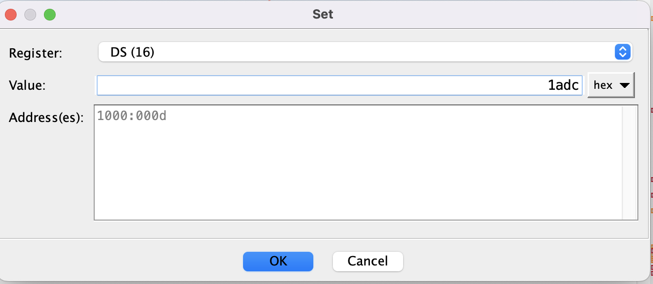Change value format by clicking hex selector
The image size is (653, 284).
(611, 84)
